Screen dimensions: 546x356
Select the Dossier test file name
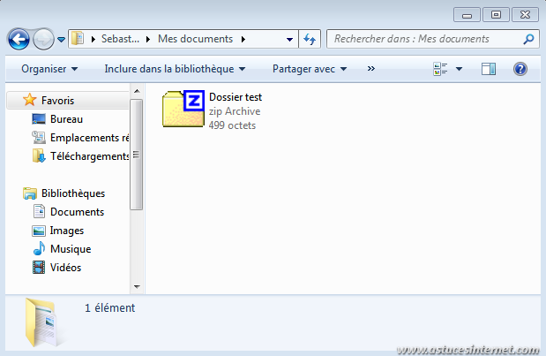(x=236, y=97)
